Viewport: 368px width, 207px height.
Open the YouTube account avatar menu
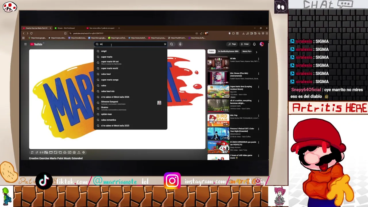pyautogui.click(x=262, y=44)
